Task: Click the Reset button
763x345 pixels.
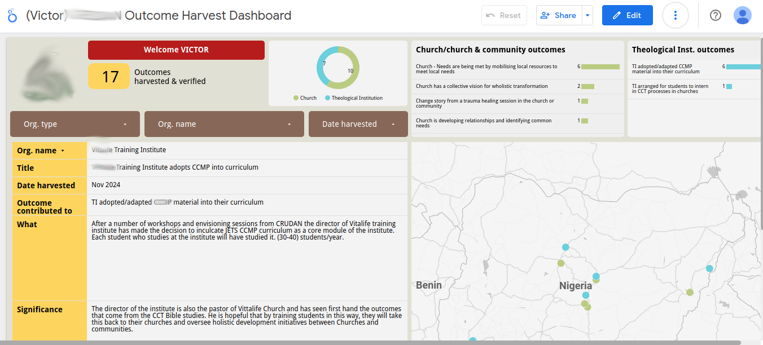Action: click(504, 16)
